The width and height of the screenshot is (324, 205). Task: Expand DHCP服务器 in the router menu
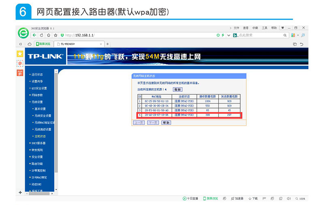click(x=38, y=143)
